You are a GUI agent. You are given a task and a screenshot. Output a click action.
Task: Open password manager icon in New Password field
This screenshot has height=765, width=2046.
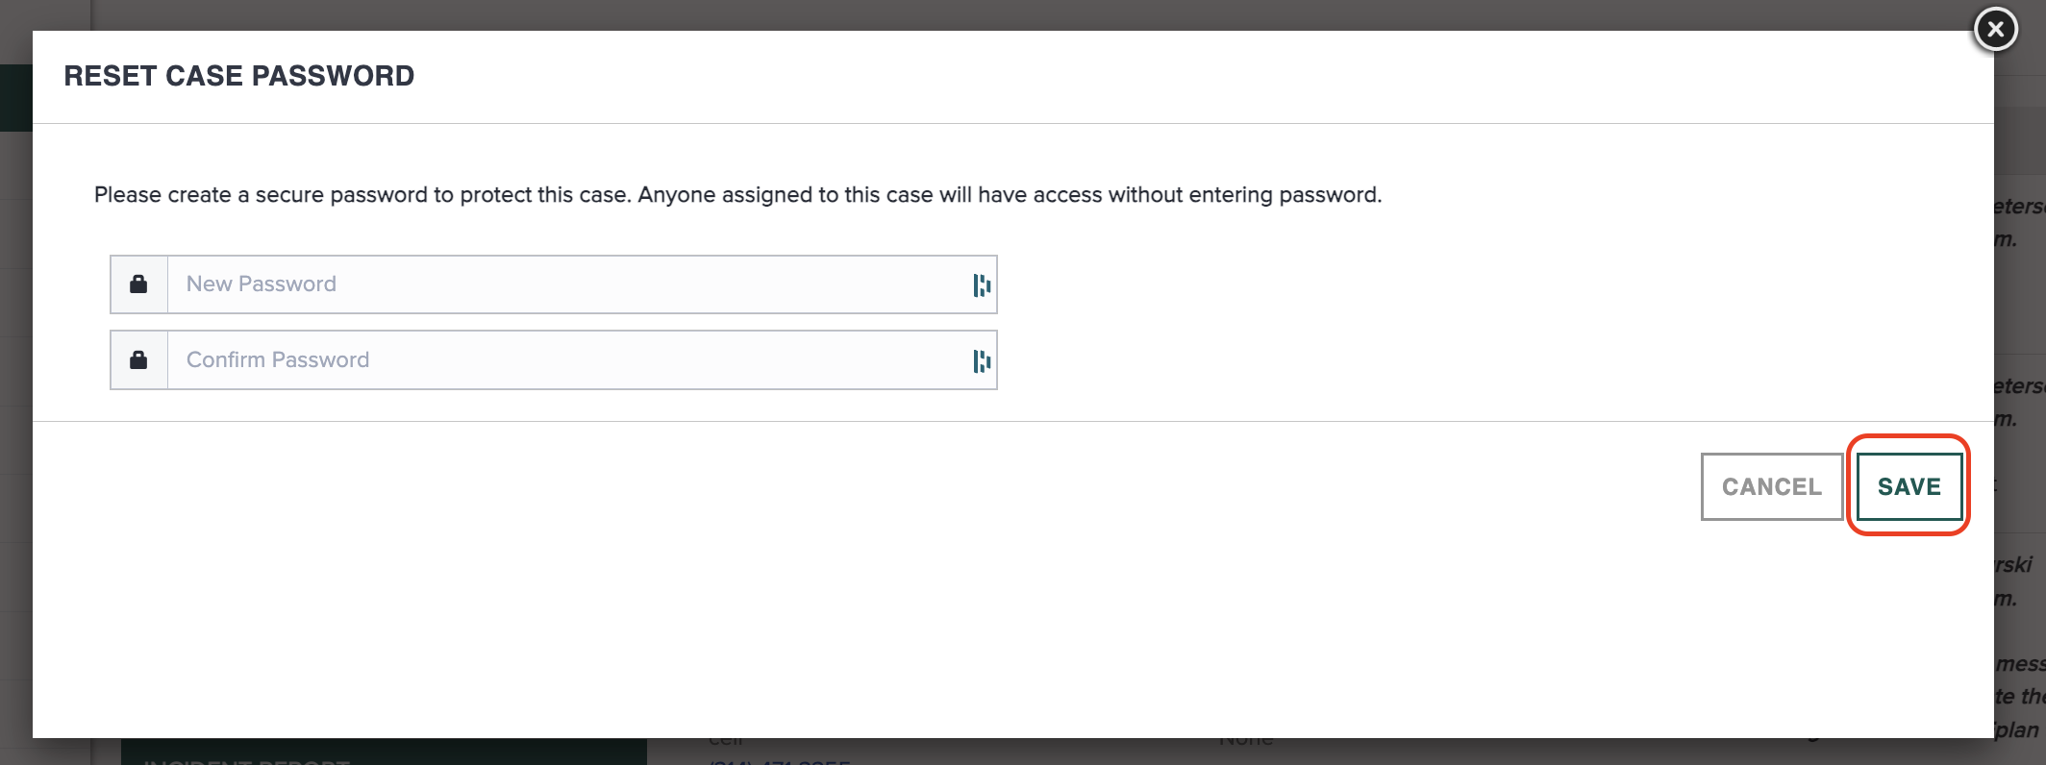point(981,285)
